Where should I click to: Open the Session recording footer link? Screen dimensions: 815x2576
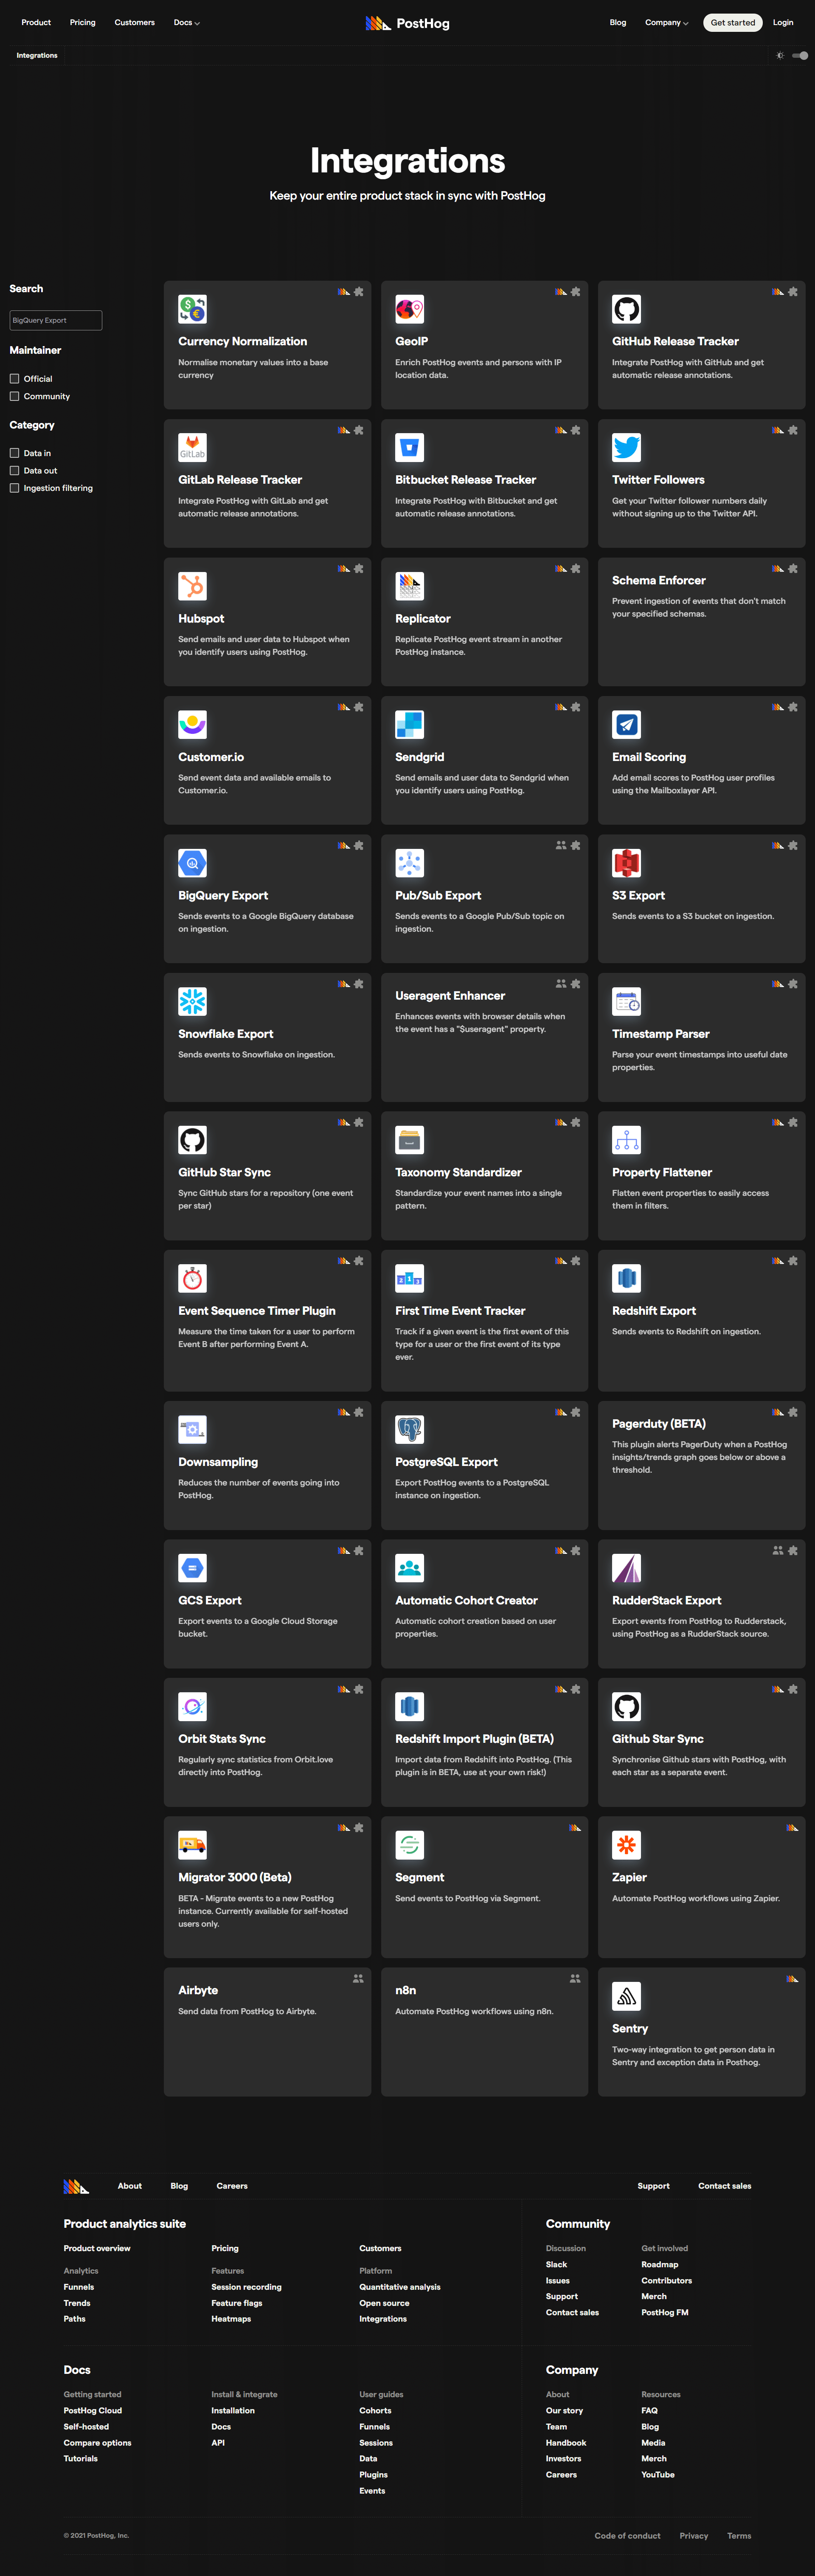pyautogui.click(x=246, y=2287)
